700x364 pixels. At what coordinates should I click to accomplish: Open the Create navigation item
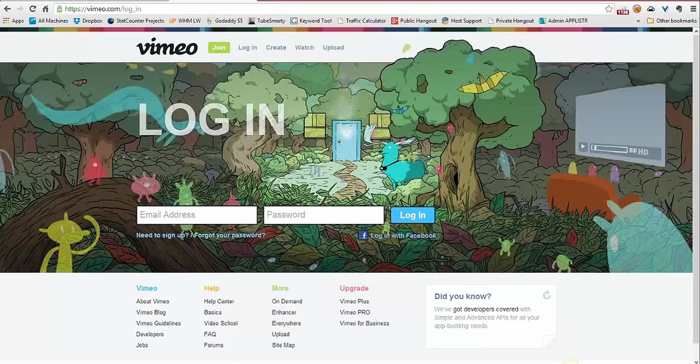click(x=276, y=48)
